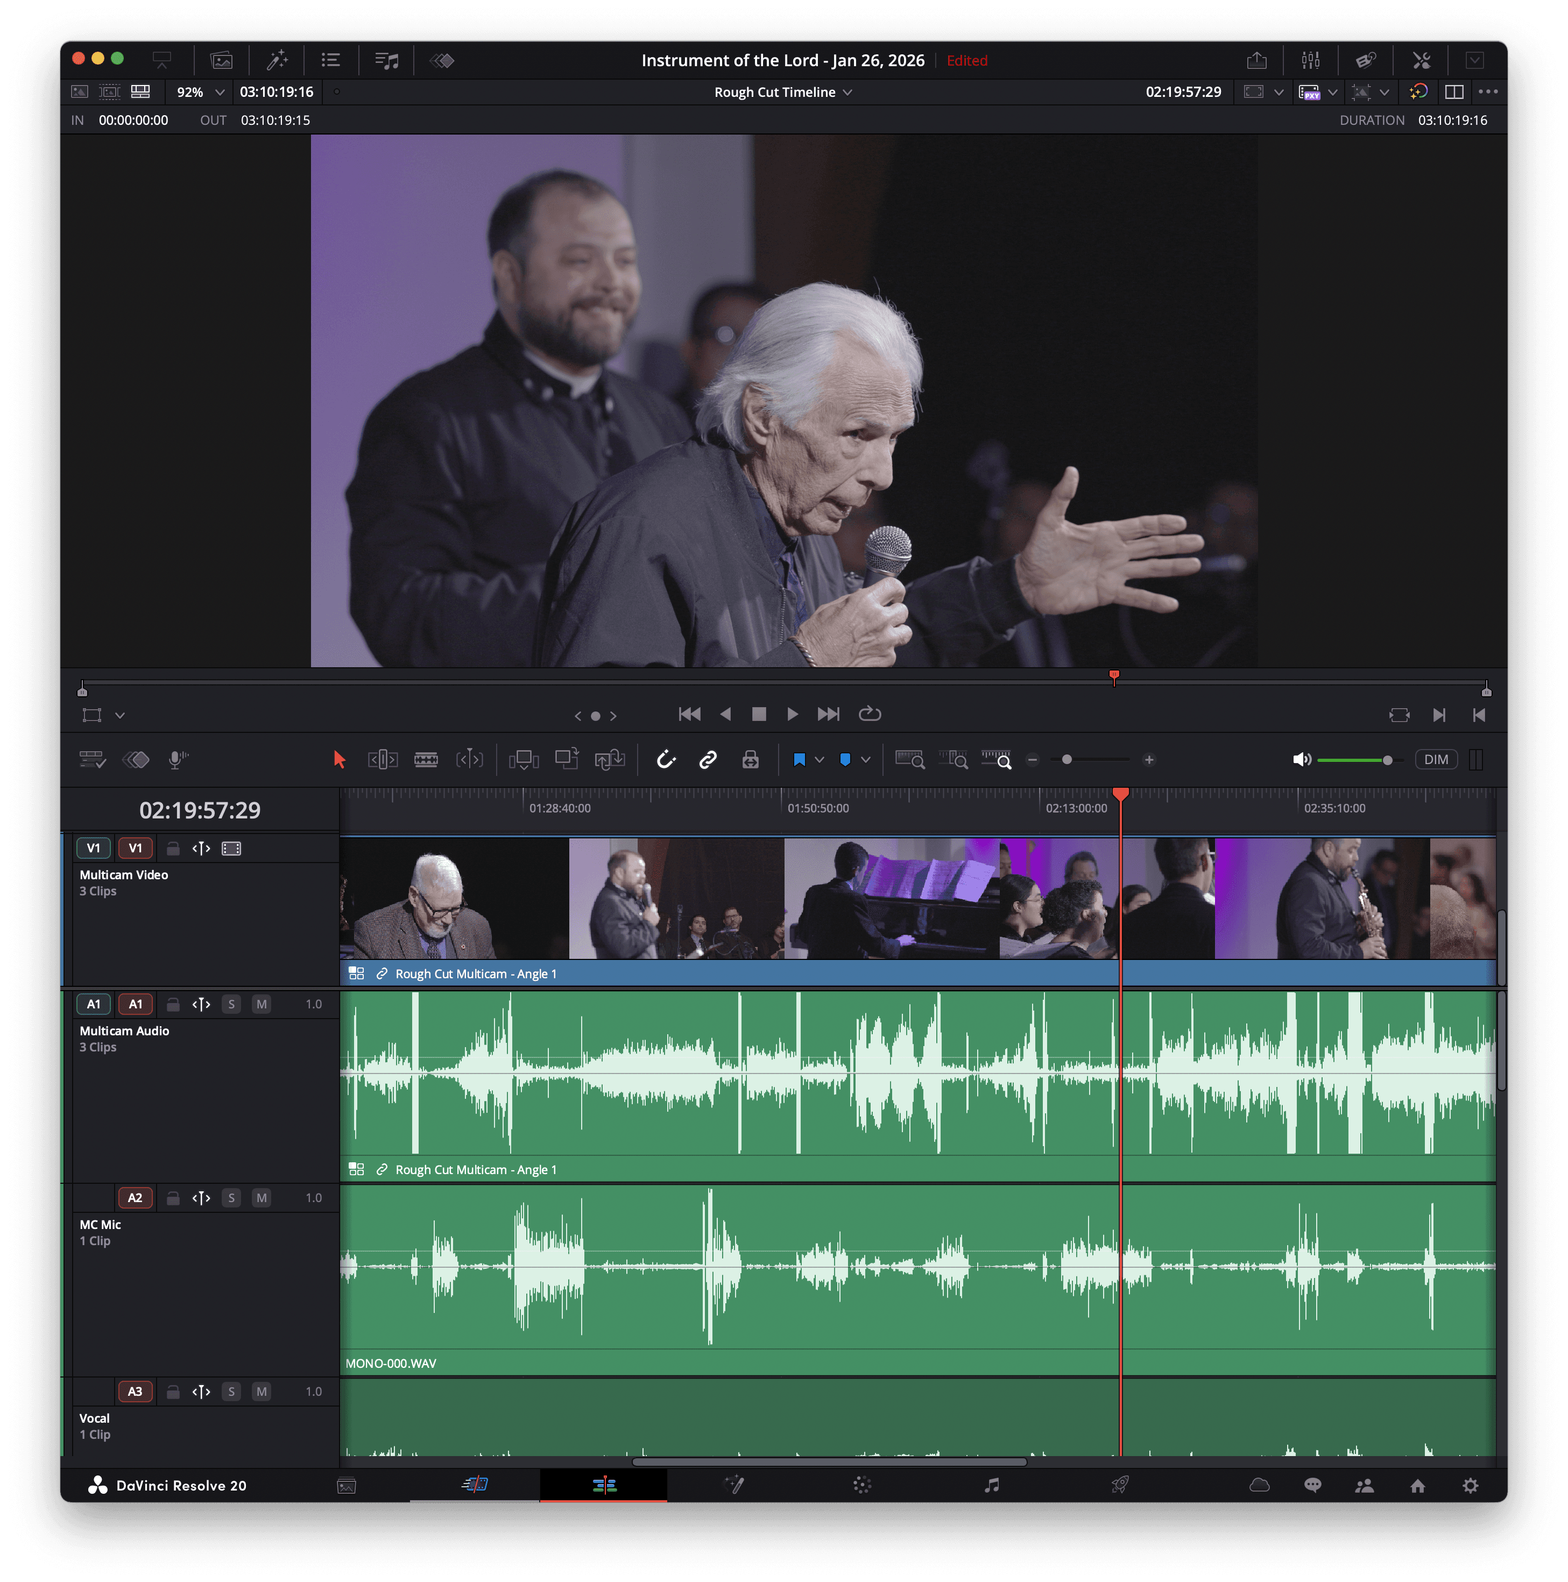1568x1582 pixels.
Task: Activate the Blade edit tool
Action: [426, 760]
